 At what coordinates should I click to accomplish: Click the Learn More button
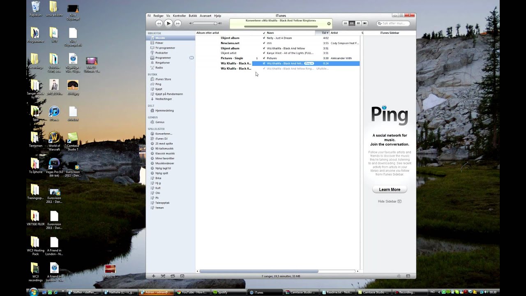(390, 190)
